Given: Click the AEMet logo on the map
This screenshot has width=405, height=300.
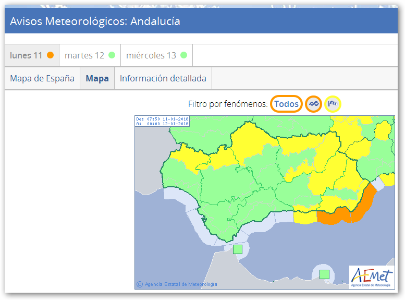Looking at the screenshot, I should 371,277.
